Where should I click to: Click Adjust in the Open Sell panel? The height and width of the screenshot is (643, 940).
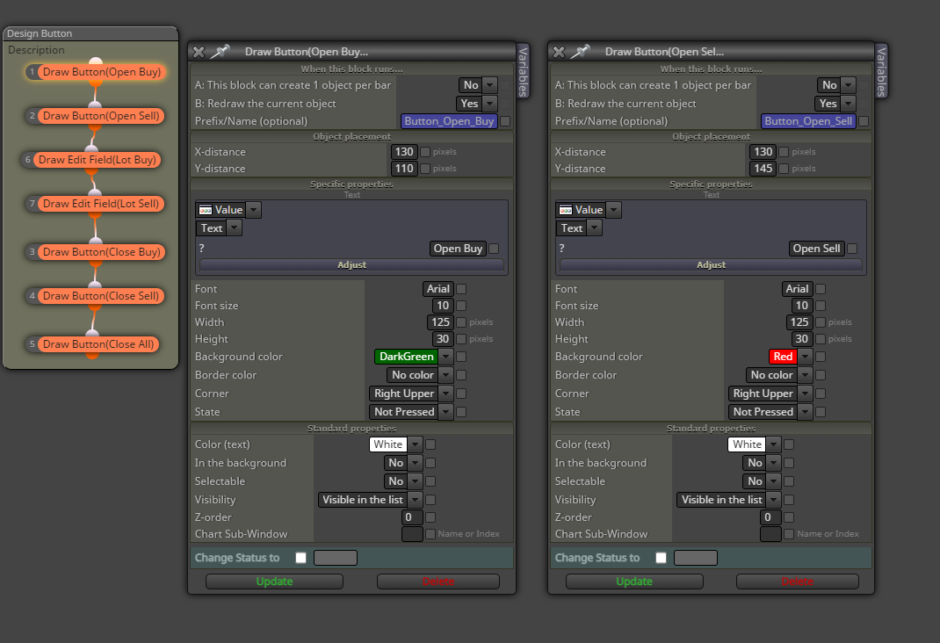(711, 265)
